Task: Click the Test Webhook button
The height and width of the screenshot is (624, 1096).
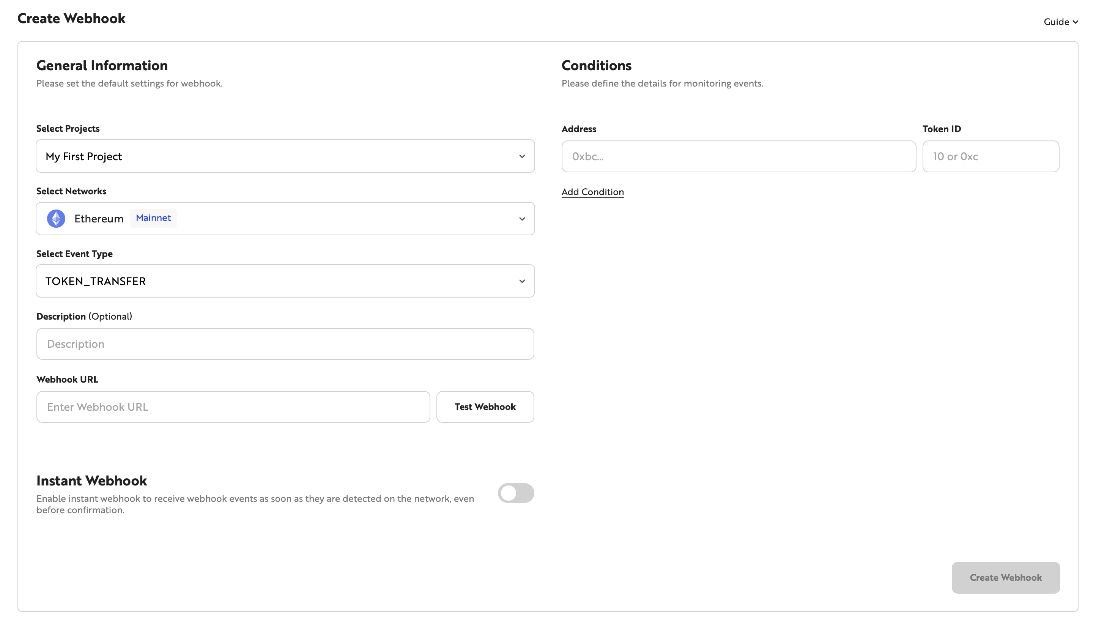Action: click(485, 407)
